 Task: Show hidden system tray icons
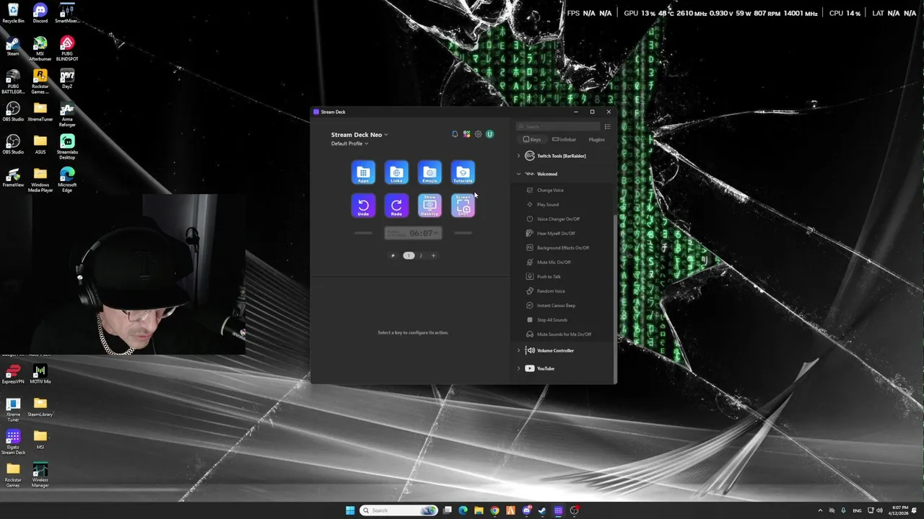(820, 510)
